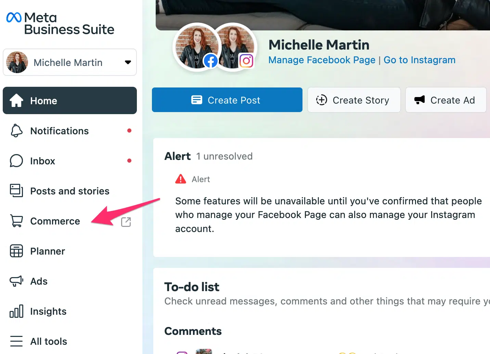This screenshot has height=354, width=490.
Task: Open Notifications via the bell icon
Action: [16, 131]
